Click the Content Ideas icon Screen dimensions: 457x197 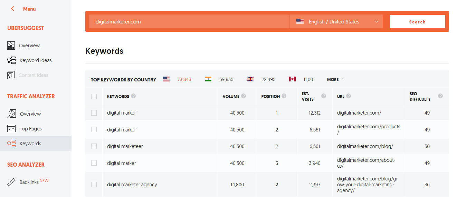pos(11,75)
